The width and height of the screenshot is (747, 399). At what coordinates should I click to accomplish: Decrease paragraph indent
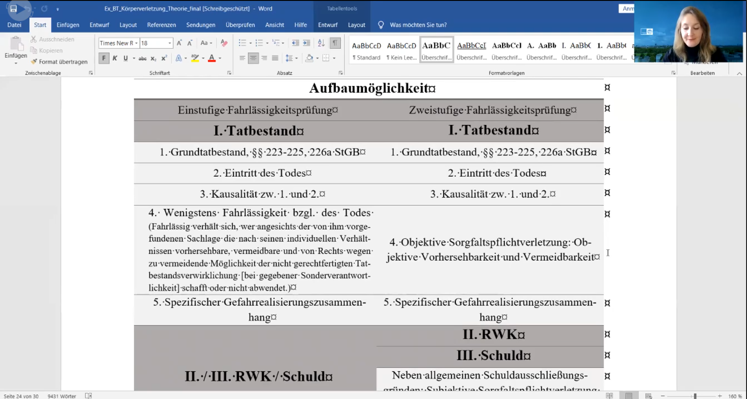pyautogui.click(x=295, y=43)
